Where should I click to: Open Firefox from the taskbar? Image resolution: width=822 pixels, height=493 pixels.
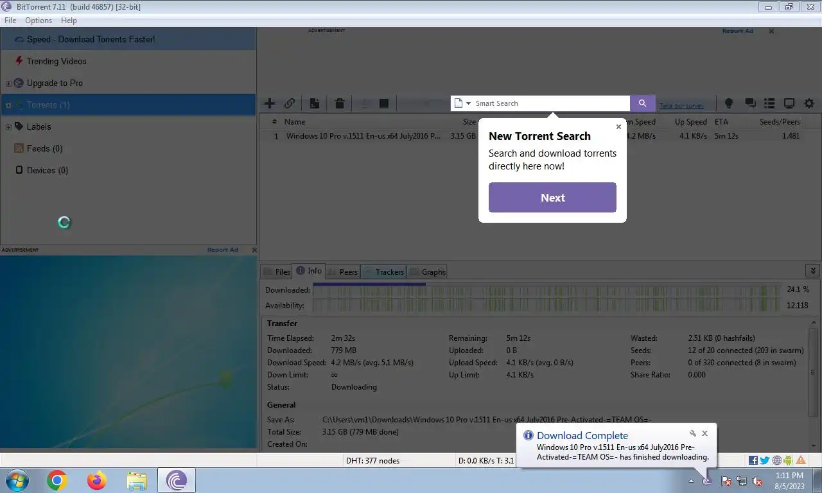tap(97, 480)
